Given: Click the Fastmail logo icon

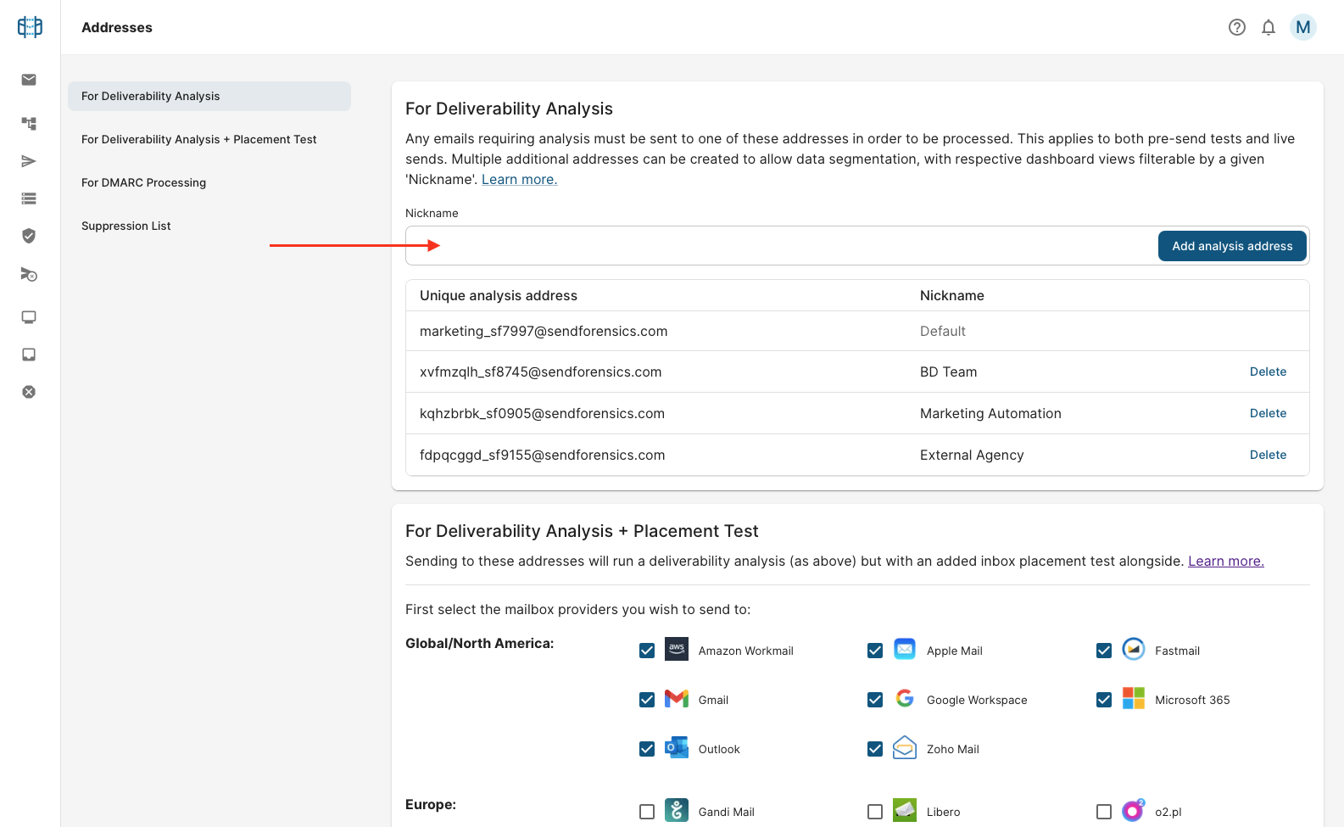Looking at the screenshot, I should point(1134,649).
